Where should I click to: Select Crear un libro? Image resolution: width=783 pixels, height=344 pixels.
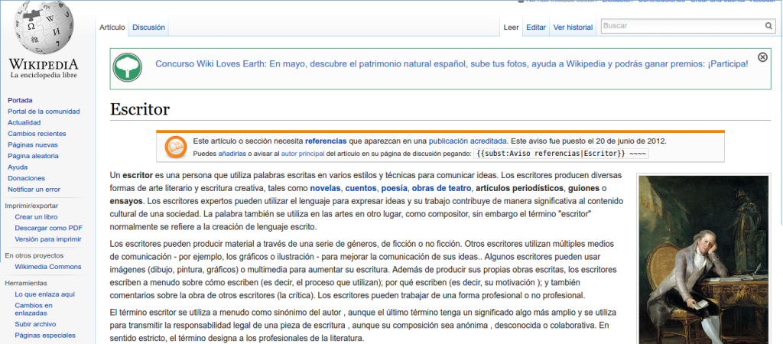(x=36, y=217)
